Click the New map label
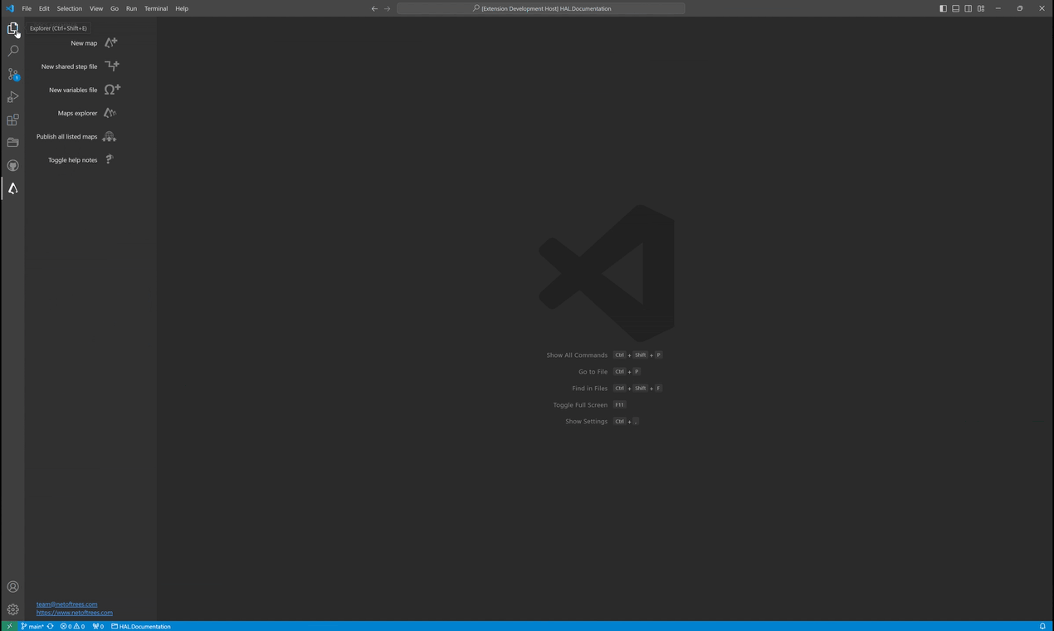 (x=84, y=43)
